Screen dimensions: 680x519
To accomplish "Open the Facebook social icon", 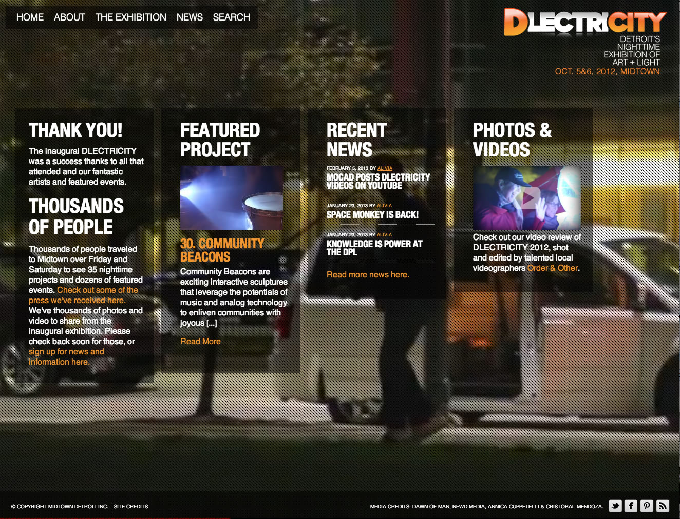I will [631, 506].
